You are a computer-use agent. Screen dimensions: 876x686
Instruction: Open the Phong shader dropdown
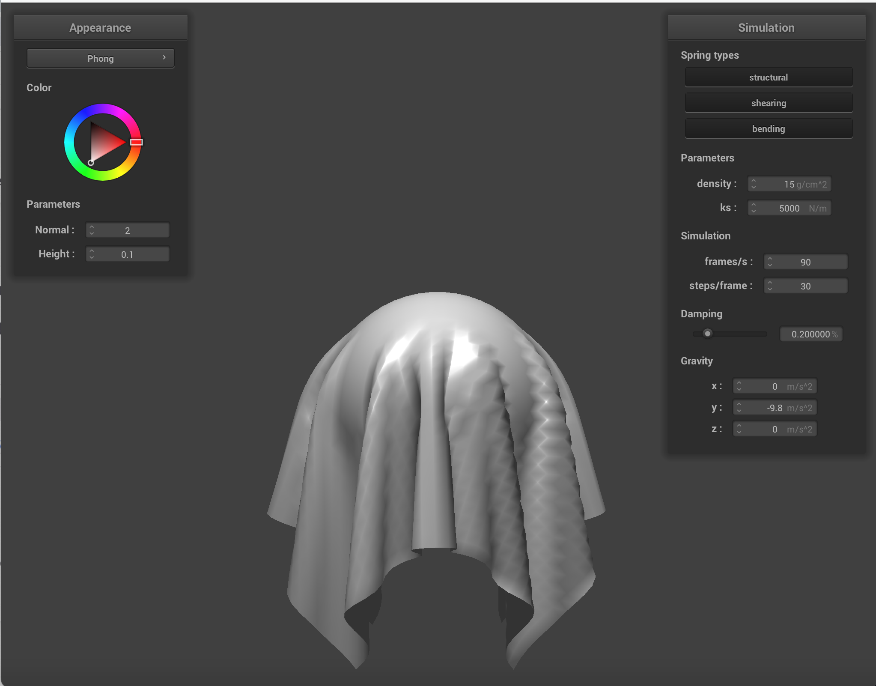pos(100,58)
